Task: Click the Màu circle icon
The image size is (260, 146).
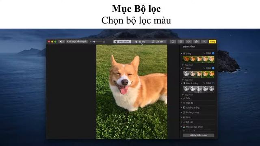Action: (x=184, y=69)
